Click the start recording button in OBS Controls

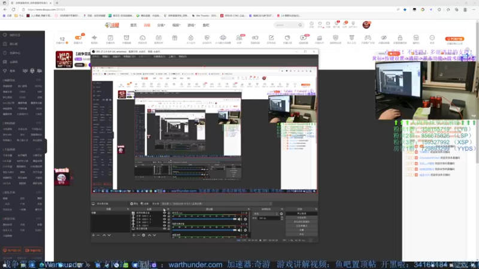(301, 218)
